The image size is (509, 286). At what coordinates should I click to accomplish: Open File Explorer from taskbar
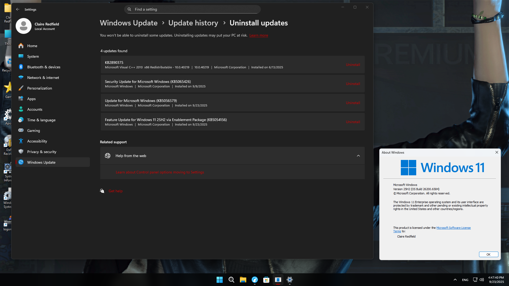[243, 280]
